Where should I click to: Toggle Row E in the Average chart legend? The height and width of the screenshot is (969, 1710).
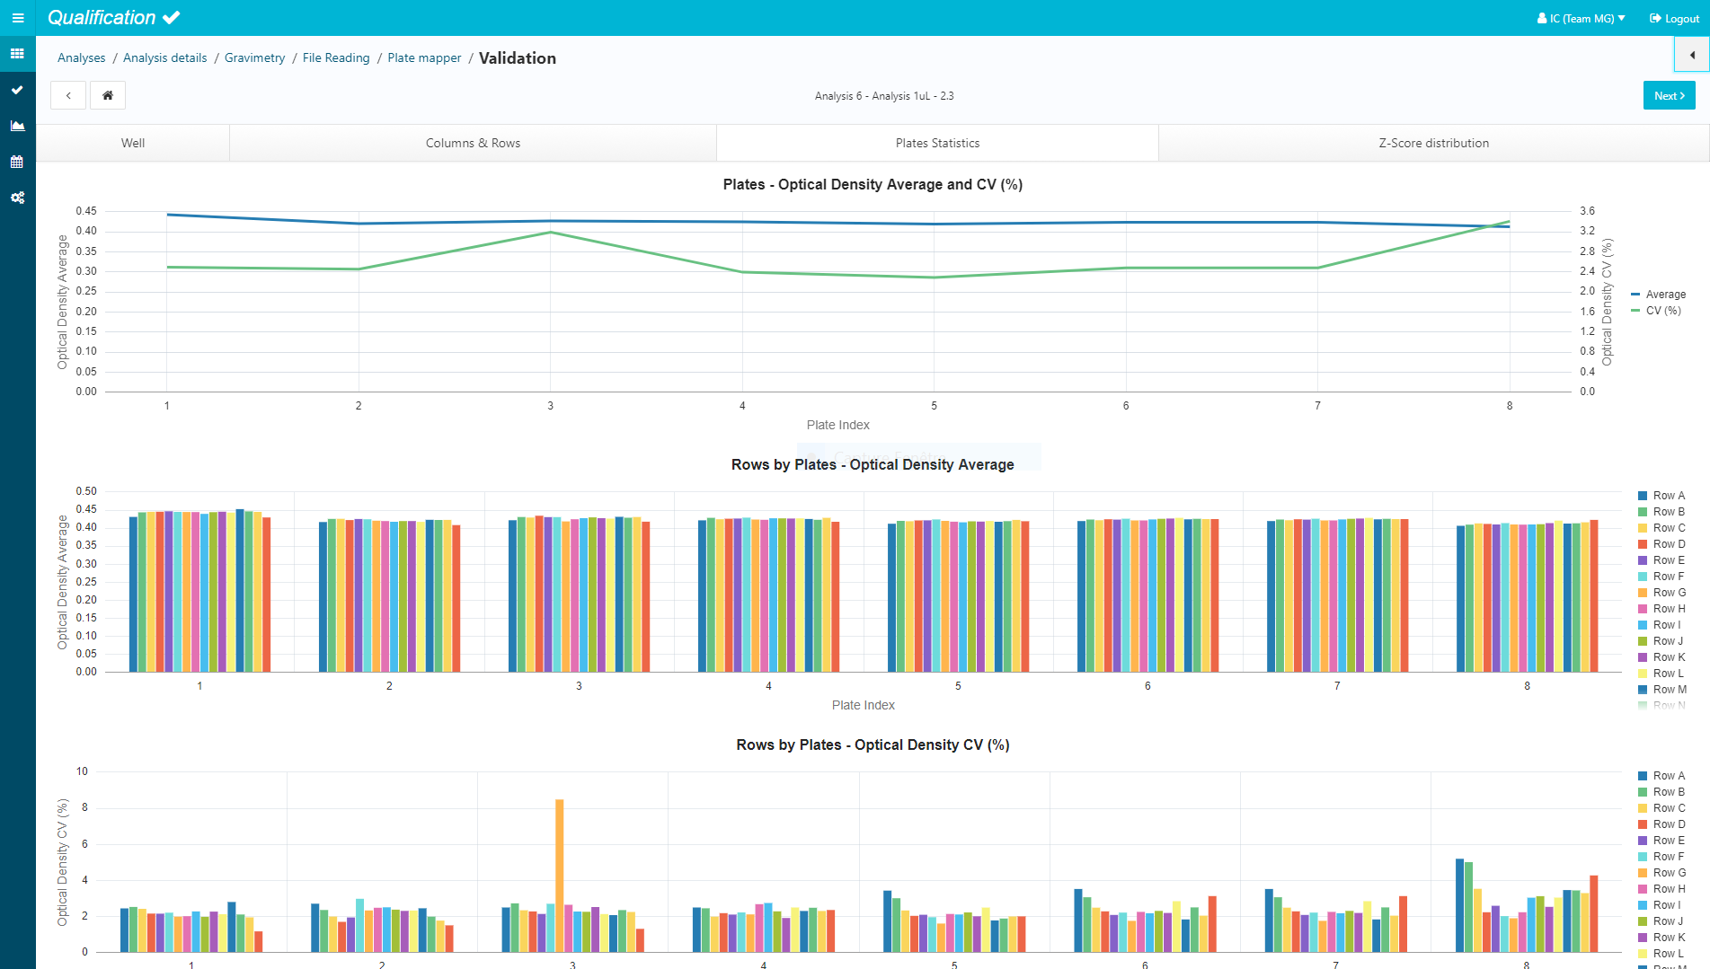pyautogui.click(x=1661, y=560)
